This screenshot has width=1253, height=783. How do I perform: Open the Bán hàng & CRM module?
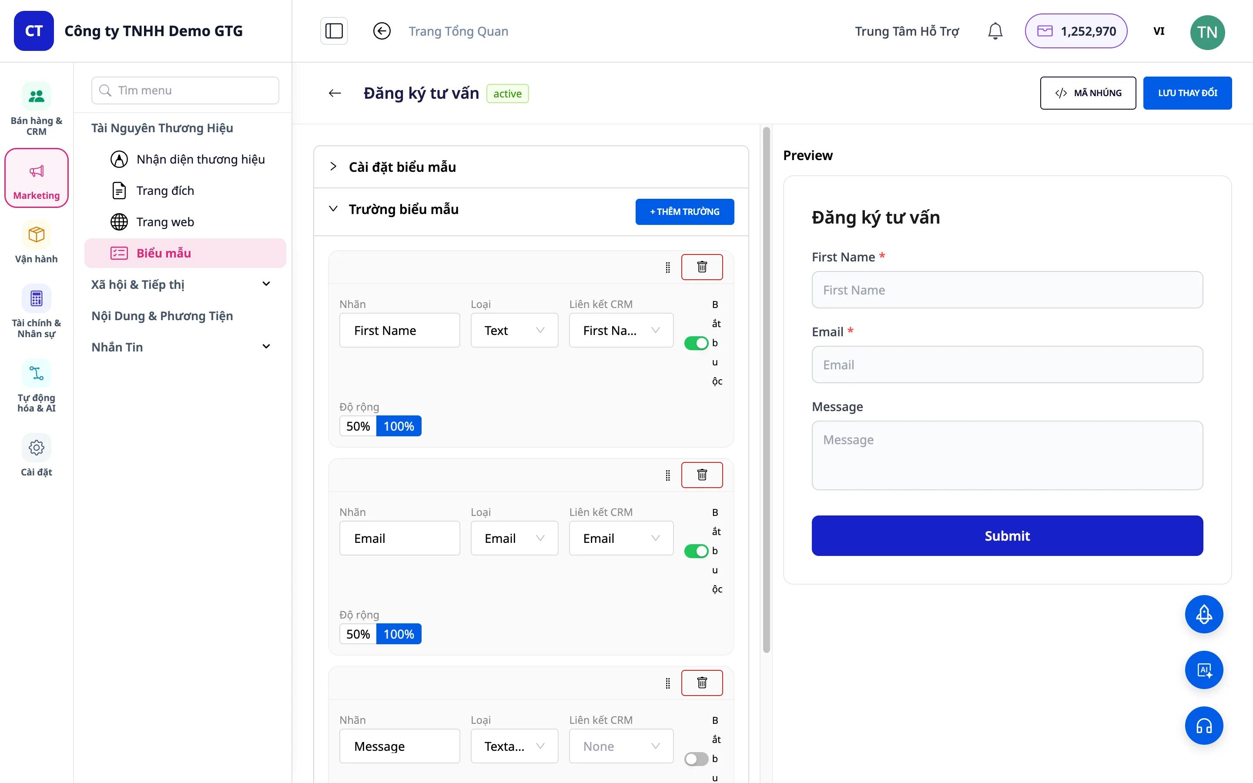36,109
